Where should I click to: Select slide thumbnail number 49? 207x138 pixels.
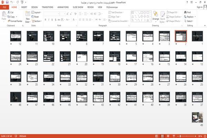point(197,117)
